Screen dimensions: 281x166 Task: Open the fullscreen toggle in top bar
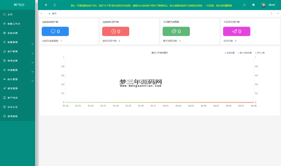point(244,5)
